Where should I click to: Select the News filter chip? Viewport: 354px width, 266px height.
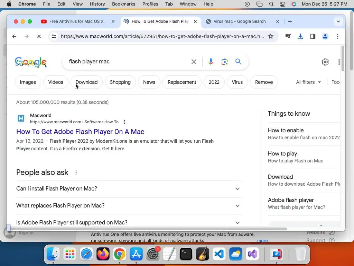[149, 82]
